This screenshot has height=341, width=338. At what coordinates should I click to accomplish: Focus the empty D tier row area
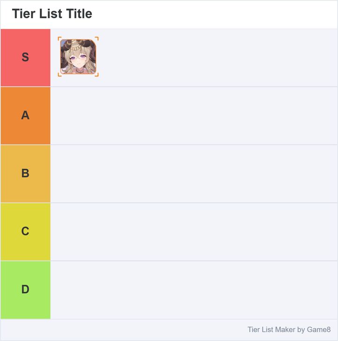click(194, 290)
